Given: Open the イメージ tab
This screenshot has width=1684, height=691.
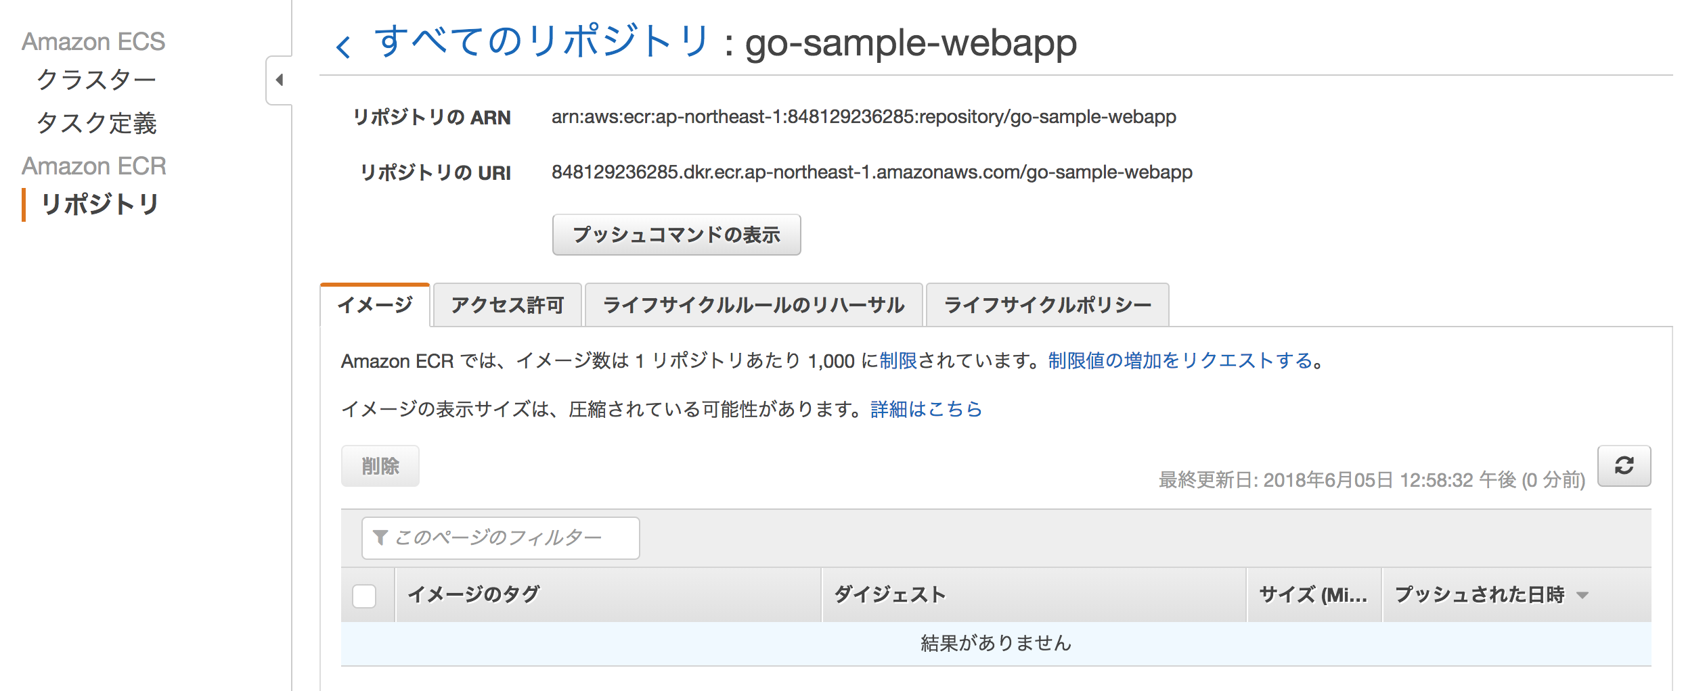Looking at the screenshot, I should [x=375, y=305].
